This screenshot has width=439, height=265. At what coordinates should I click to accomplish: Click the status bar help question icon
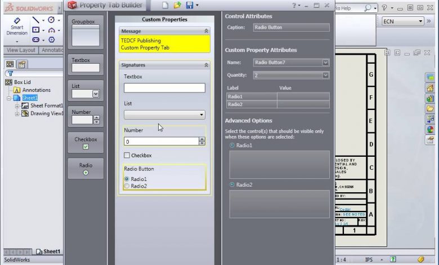click(x=393, y=259)
